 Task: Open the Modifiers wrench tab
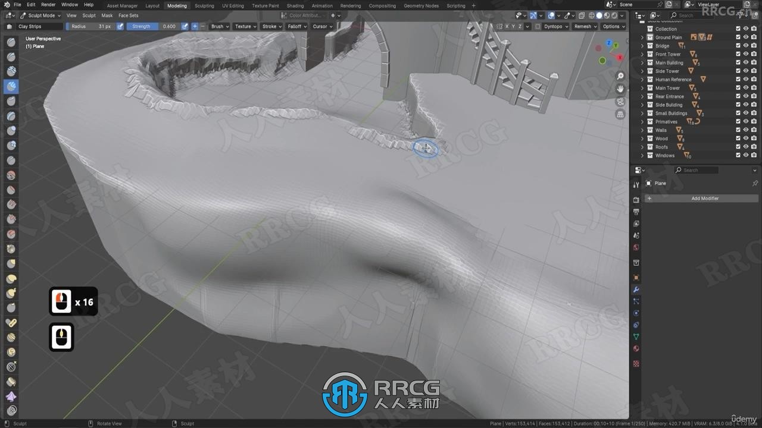(636, 289)
